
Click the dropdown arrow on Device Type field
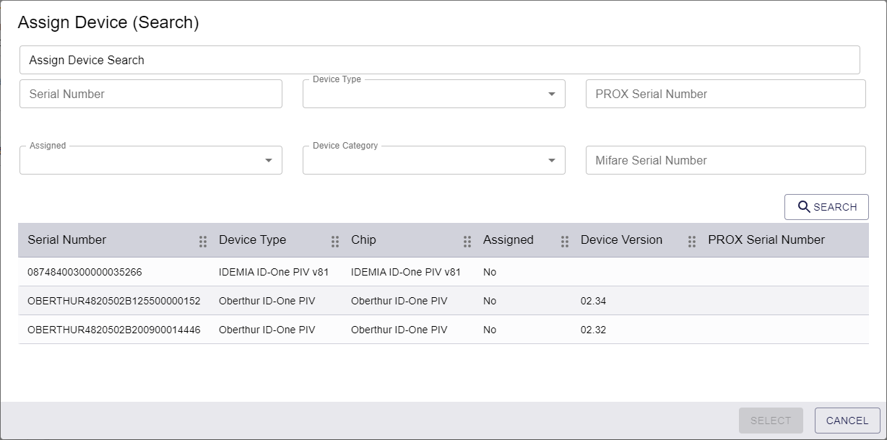click(x=553, y=93)
